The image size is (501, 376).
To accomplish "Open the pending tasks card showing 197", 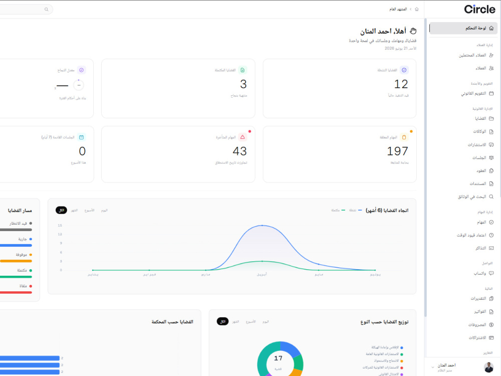I will 340,154.
